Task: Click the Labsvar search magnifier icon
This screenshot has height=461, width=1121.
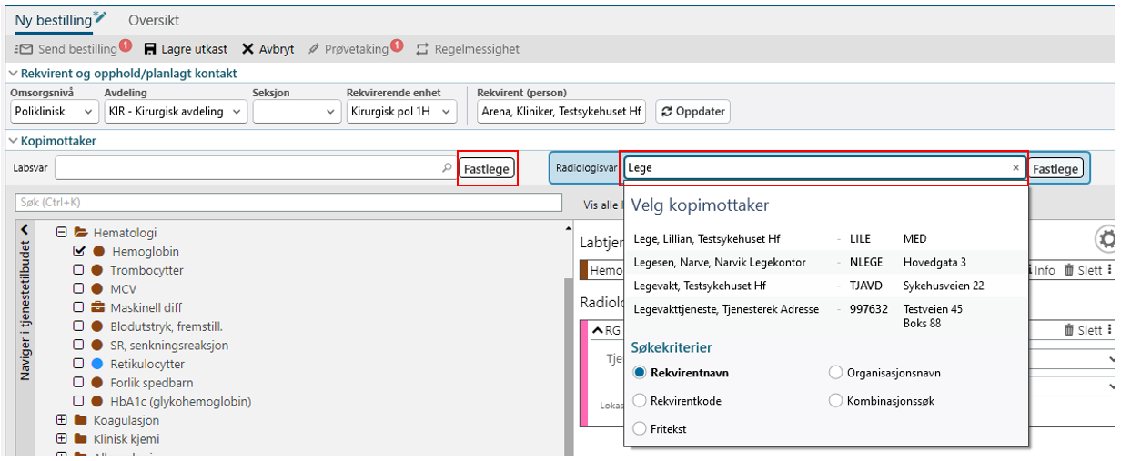Action: [446, 168]
